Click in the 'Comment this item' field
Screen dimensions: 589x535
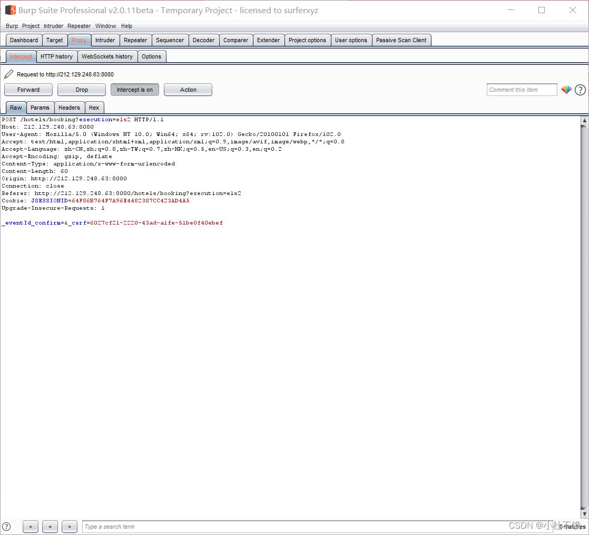click(x=521, y=89)
